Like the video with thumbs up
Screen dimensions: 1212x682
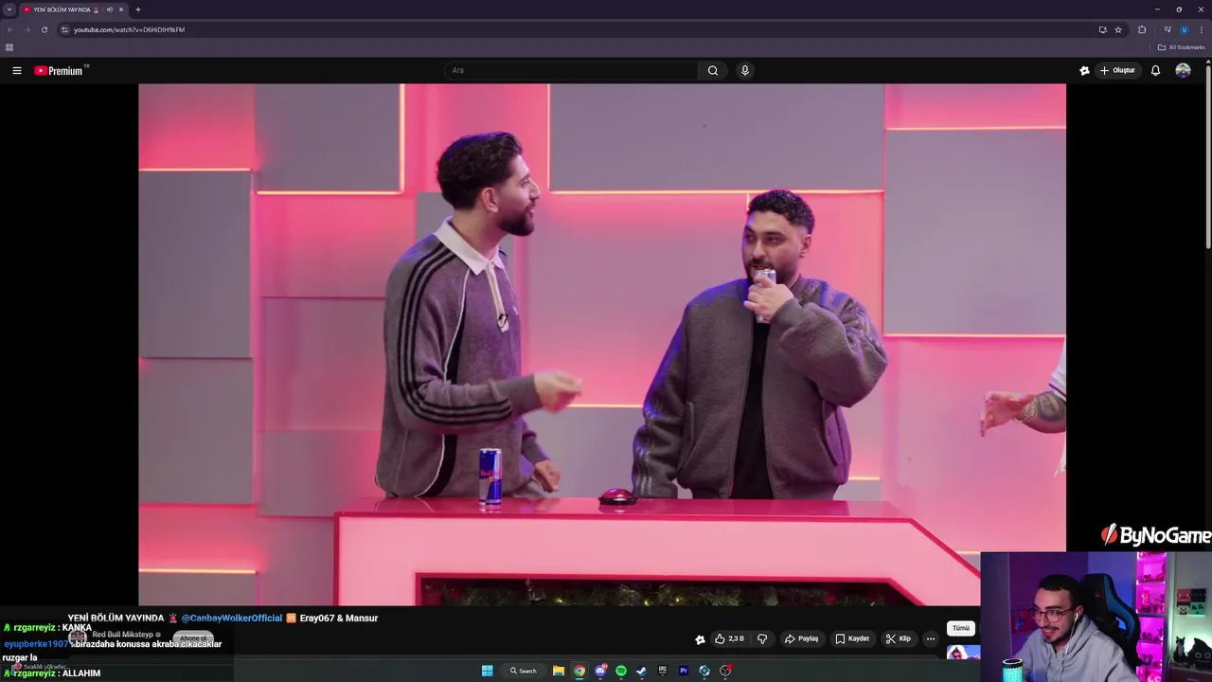[x=729, y=638]
